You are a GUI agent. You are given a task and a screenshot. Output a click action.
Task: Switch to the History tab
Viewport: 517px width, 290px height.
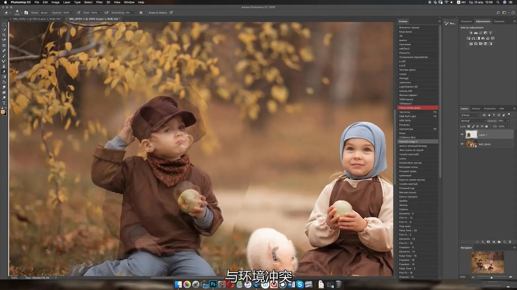click(476, 109)
